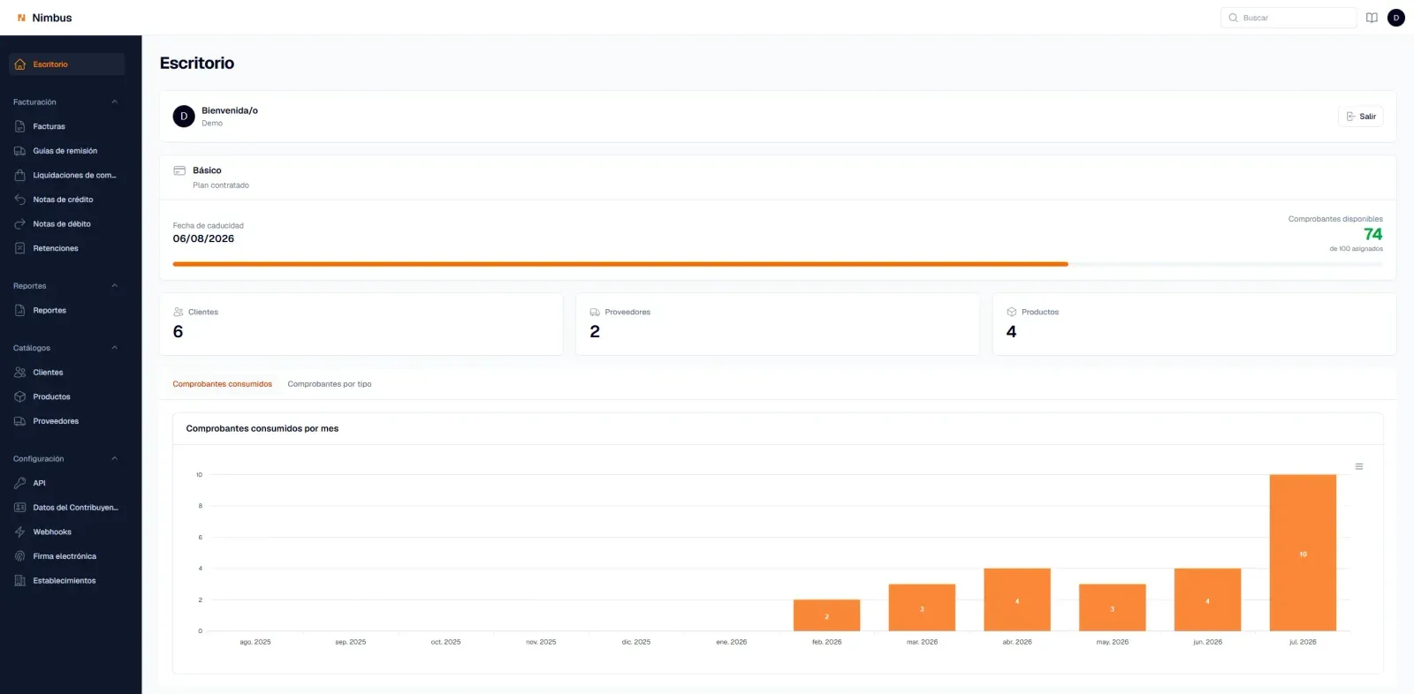Click the credit card icon beside Básico
This screenshot has height=694, width=1414.
tap(179, 170)
